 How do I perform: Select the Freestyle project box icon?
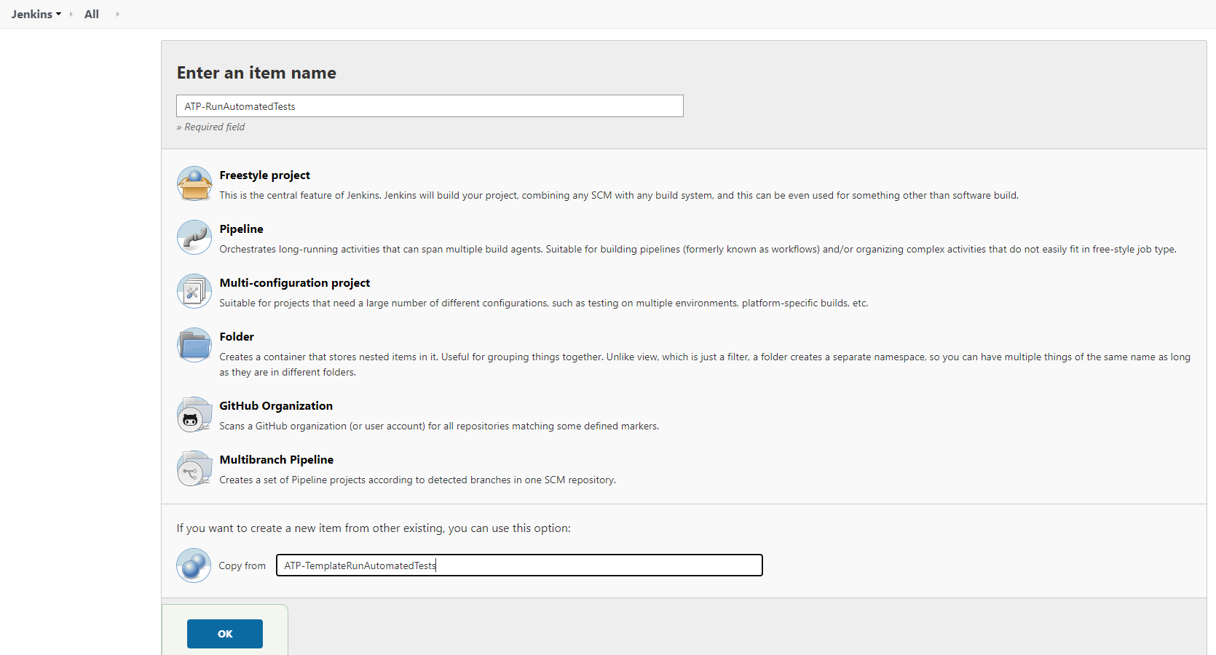click(x=194, y=183)
